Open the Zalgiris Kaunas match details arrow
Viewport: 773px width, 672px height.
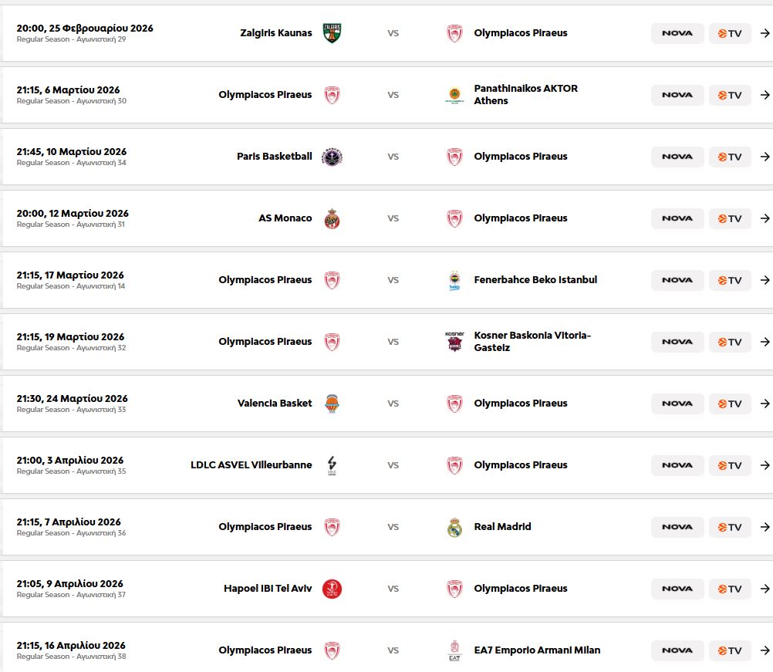[x=765, y=33]
